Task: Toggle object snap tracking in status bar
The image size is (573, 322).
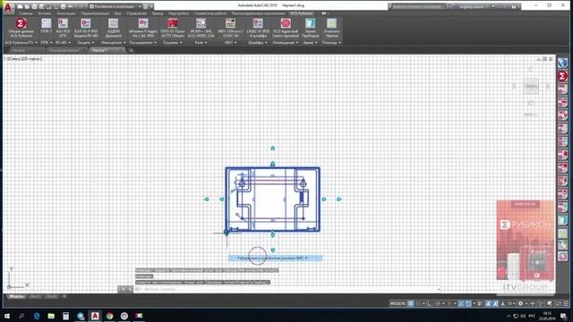Action: point(461,304)
